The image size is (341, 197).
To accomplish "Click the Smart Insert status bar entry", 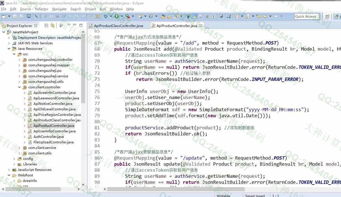I will [x=255, y=195].
